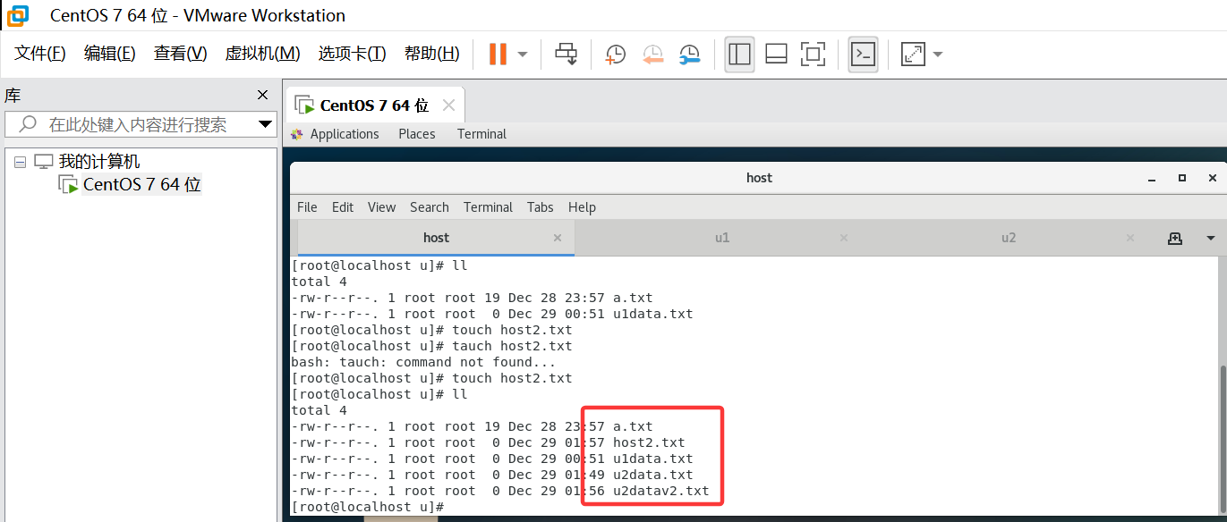Switch to the u1 terminal tab
Viewport: 1227px width, 522px height.
pos(722,237)
